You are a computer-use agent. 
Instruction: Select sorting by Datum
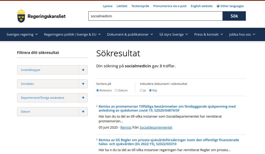tap(116, 90)
